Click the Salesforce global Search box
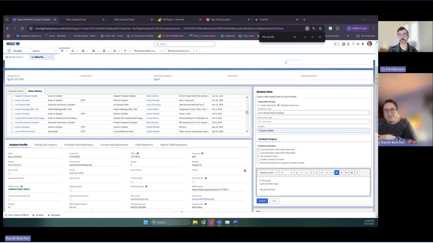Screen dimensions: 433x243 [184, 44]
